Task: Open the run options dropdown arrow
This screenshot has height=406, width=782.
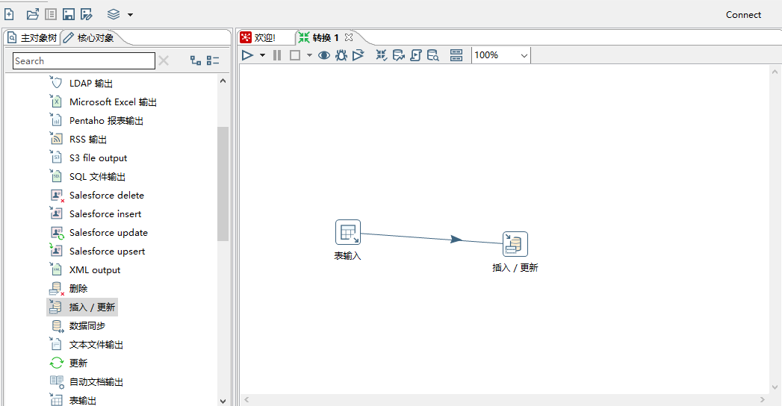Action: pyautogui.click(x=262, y=55)
